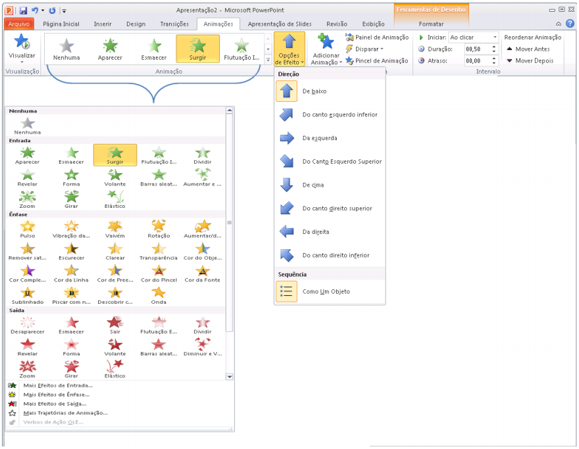Select the Pulso emphasis effect
579x449 pixels.
[28, 229]
